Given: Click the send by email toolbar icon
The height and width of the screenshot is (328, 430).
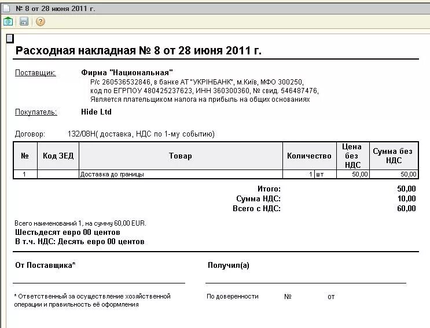Looking at the screenshot, I should point(8,21).
